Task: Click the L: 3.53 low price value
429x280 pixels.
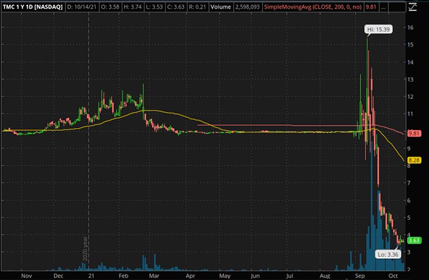Action: pyautogui.click(x=155, y=7)
